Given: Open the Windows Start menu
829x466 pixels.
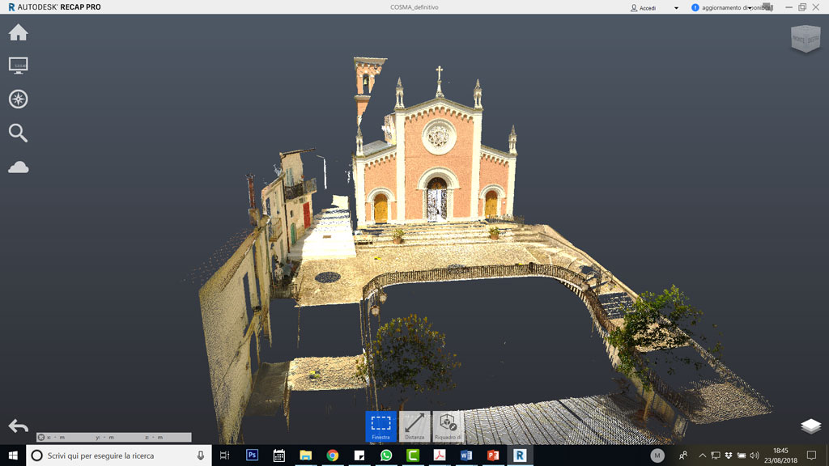Looking at the screenshot, I should [12, 455].
